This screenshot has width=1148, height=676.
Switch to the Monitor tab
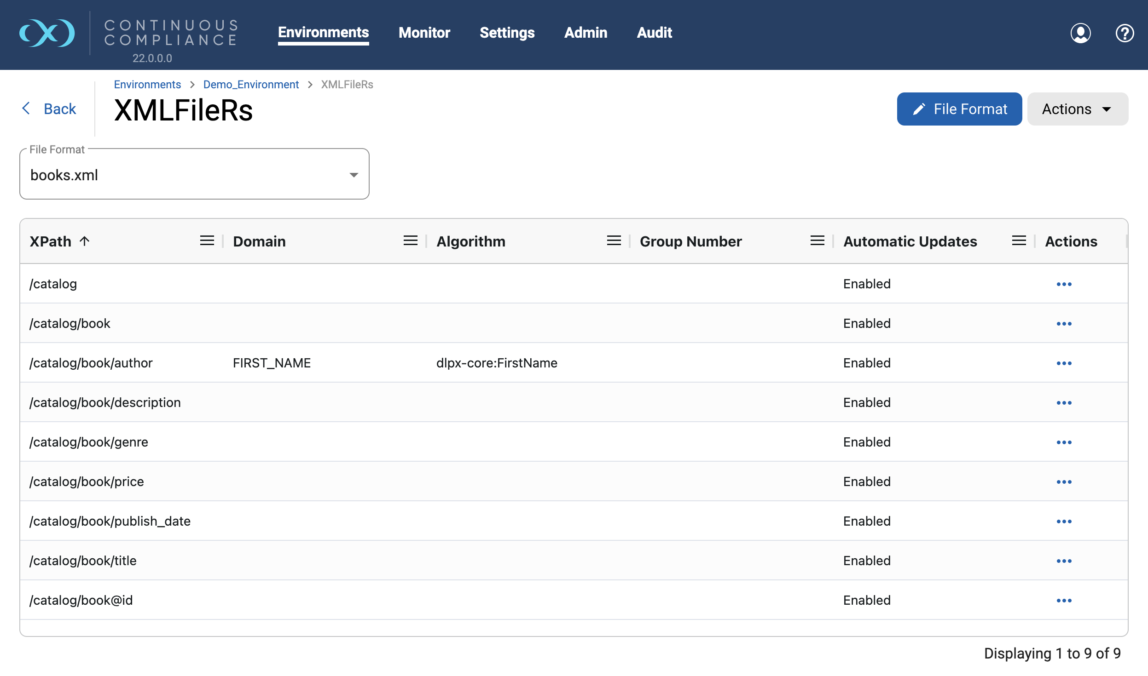[424, 33]
